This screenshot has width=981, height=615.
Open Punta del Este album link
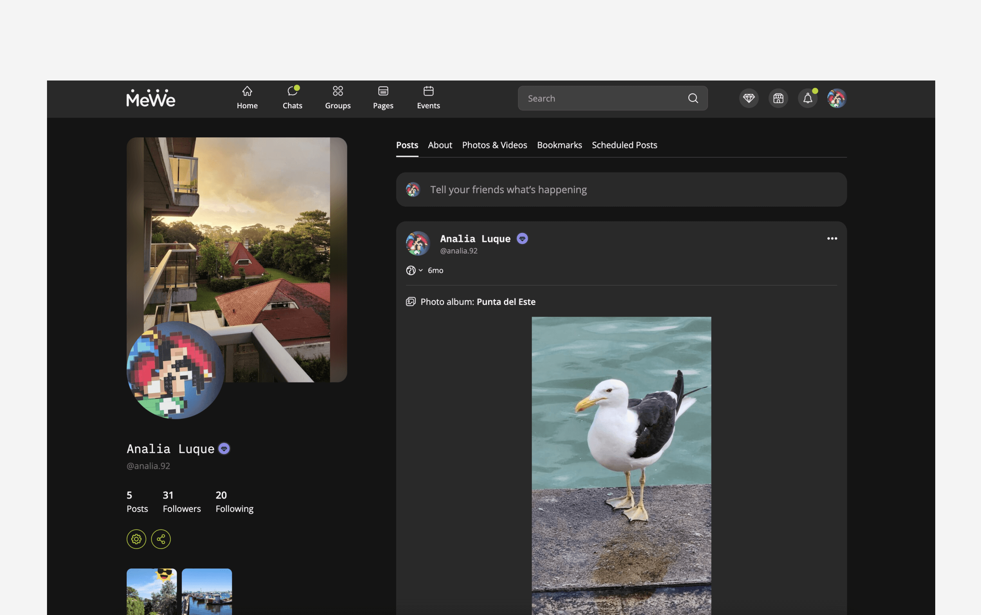pyautogui.click(x=506, y=302)
